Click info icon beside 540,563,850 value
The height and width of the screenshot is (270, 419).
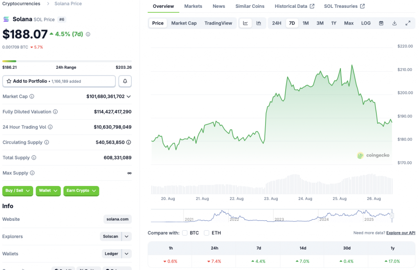click(x=129, y=142)
